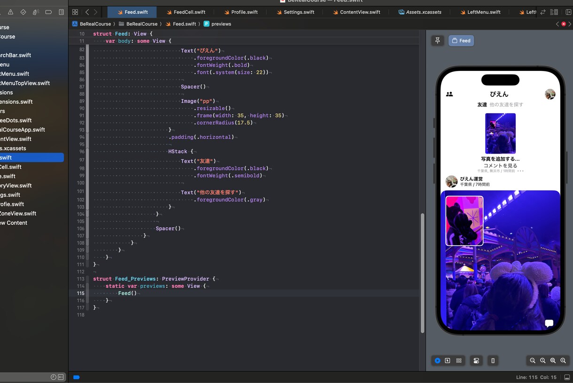Image resolution: width=573 pixels, height=383 pixels.
Task: Switch to the Profile.swift tab
Action: click(240, 12)
